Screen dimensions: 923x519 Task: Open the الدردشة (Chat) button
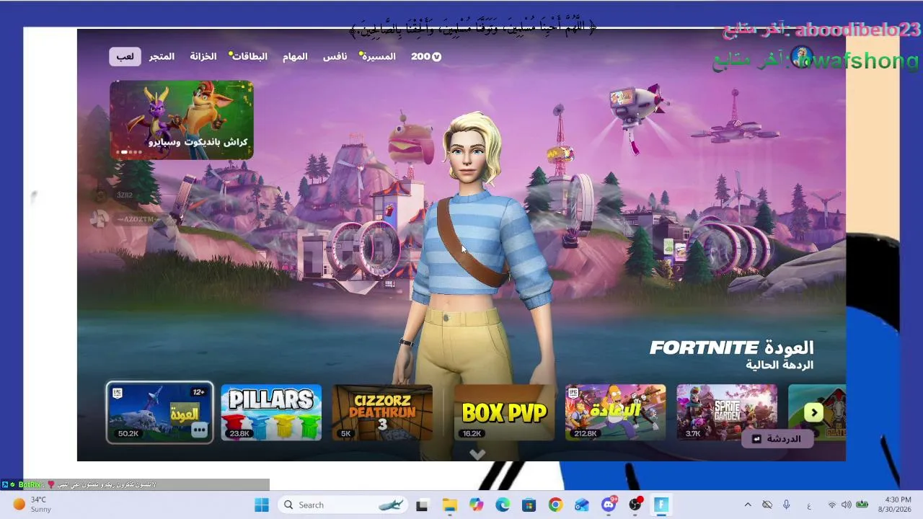coord(777,438)
